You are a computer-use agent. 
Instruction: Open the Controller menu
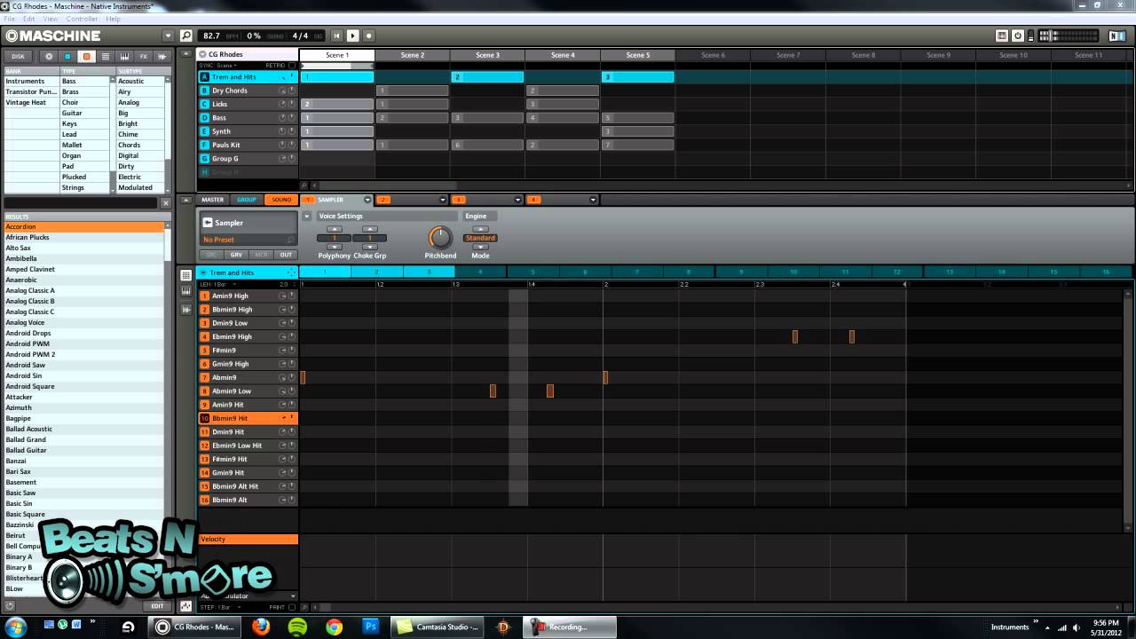click(83, 19)
